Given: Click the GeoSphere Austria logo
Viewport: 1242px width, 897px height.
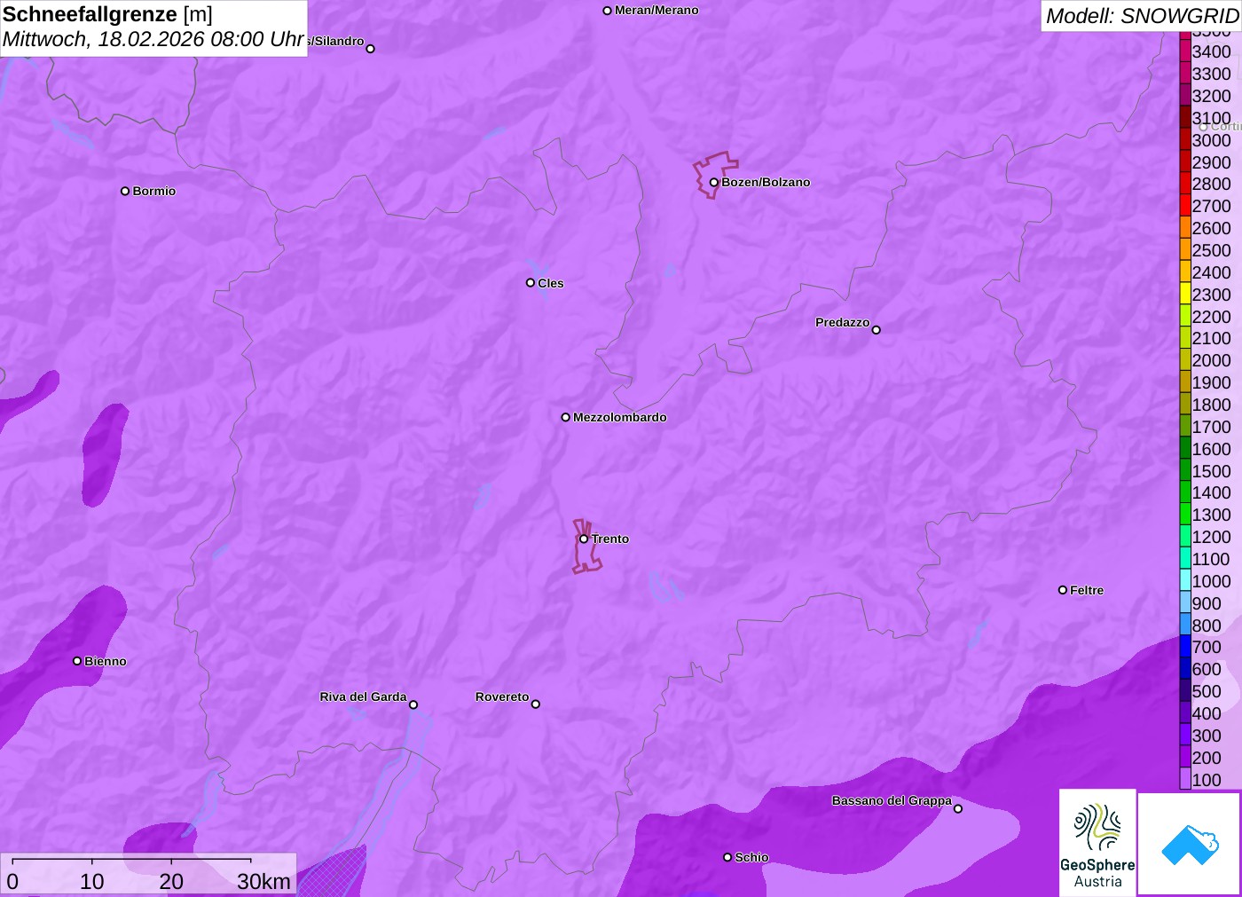Looking at the screenshot, I should (x=1097, y=842).
